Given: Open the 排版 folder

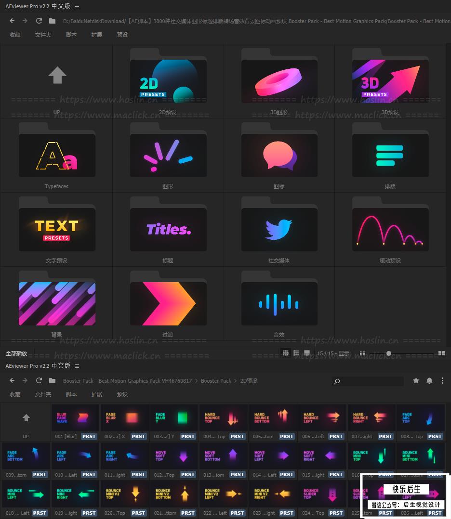Looking at the screenshot, I should tap(390, 156).
